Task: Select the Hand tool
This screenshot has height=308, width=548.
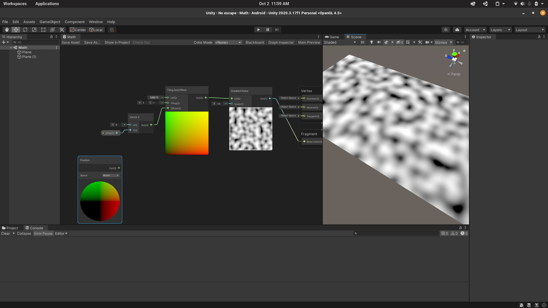Action: coord(7,30)
